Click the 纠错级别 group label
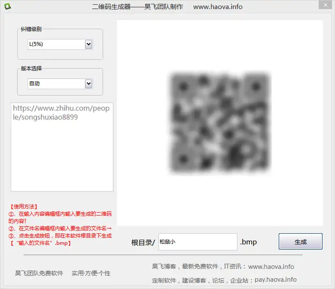Image resolution: width=335 pixels, height=289 pixels. 31,29
